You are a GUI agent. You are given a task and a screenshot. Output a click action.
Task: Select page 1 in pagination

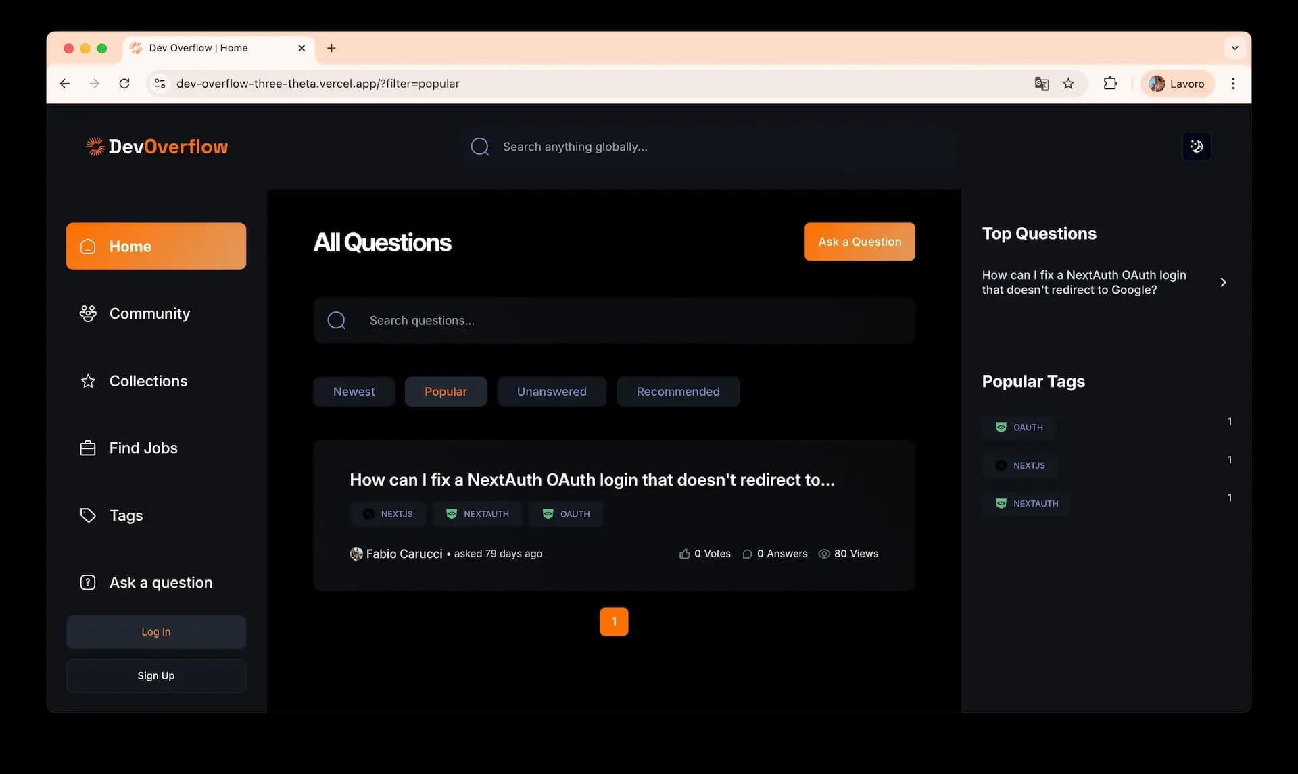614,621
